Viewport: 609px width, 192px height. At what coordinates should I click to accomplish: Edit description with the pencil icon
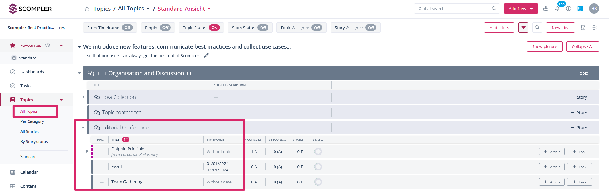click(206, 56)
